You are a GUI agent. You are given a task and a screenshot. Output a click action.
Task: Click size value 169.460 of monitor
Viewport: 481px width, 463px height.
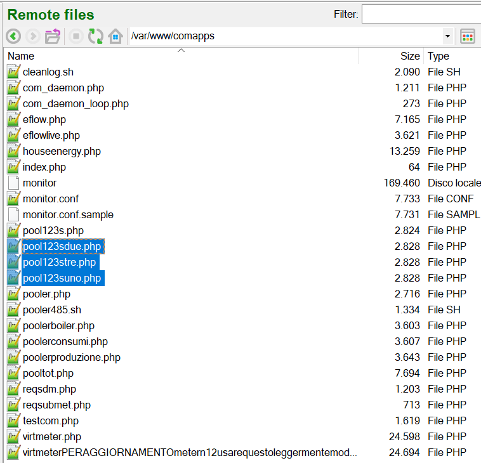tap(402, 183)
